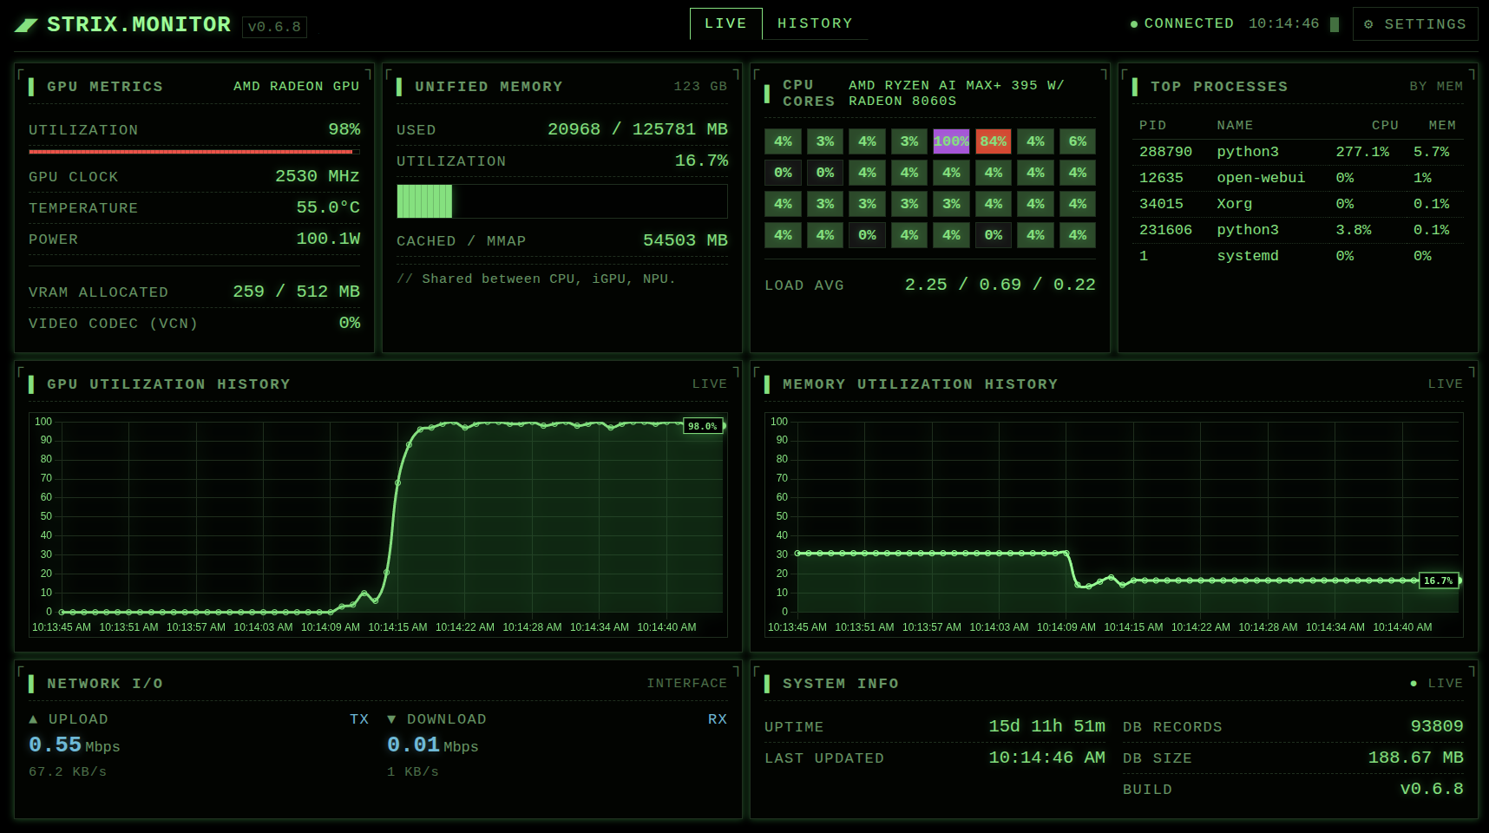Select process row 231606 python3
This screenshot has width=1489, height=833.
pyautogui.click(x=1298, y=230)
